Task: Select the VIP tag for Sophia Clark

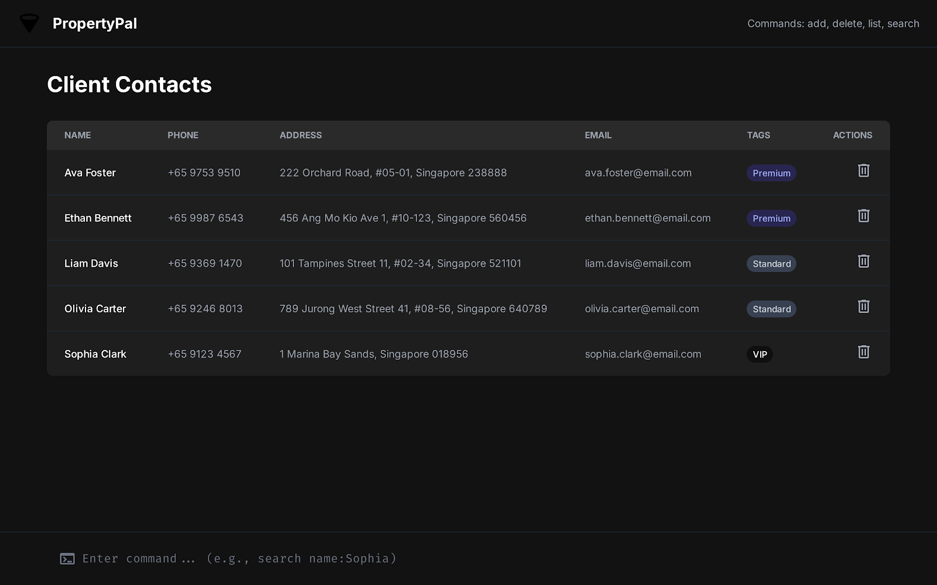Action: pos(760,355)
